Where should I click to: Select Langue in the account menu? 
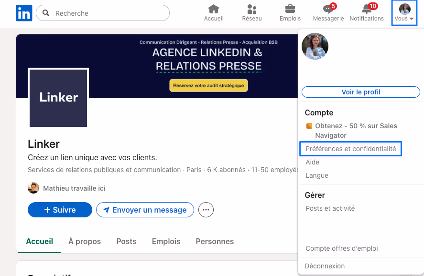[317, 175]
